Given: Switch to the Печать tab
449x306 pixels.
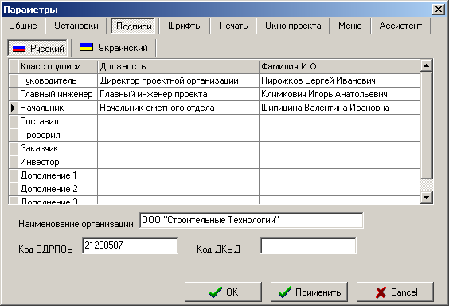Looking at the screenshot, I should tap(233, 25).
